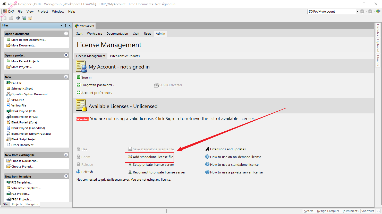Click the open document folder toolbar icon
Image resolution: width=382 pixels, height=214 pixels.
(11, 18)
